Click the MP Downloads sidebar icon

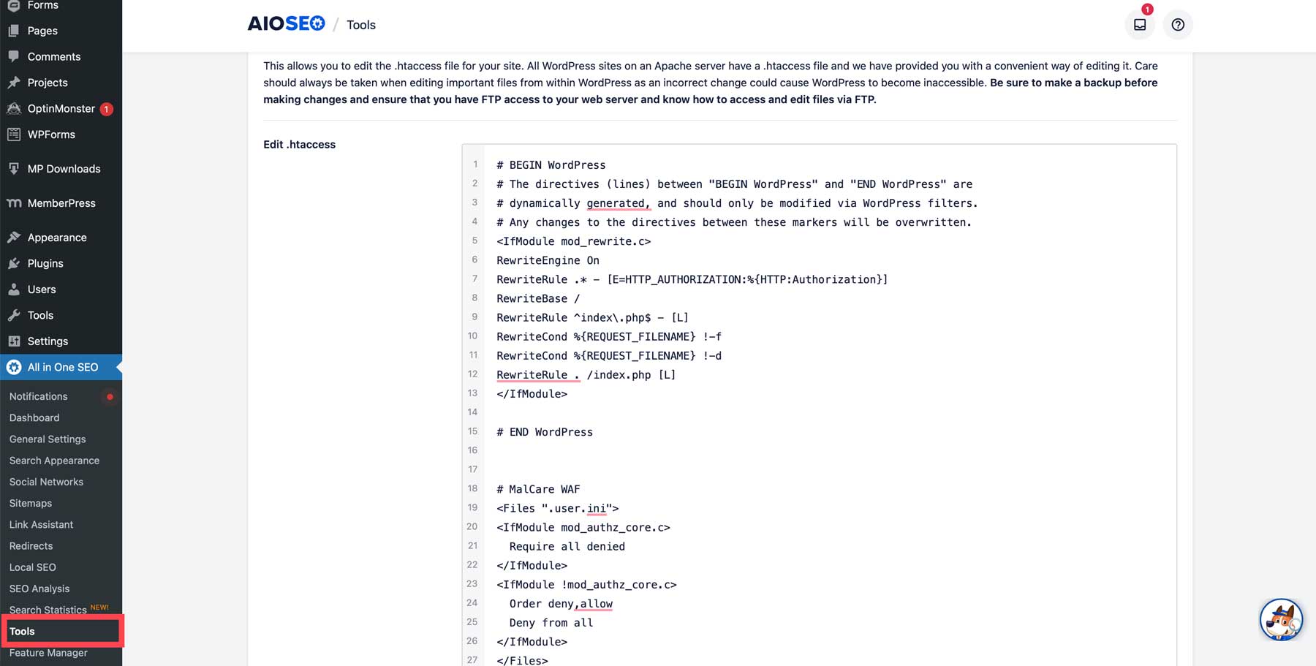click(x=14, y=169)
